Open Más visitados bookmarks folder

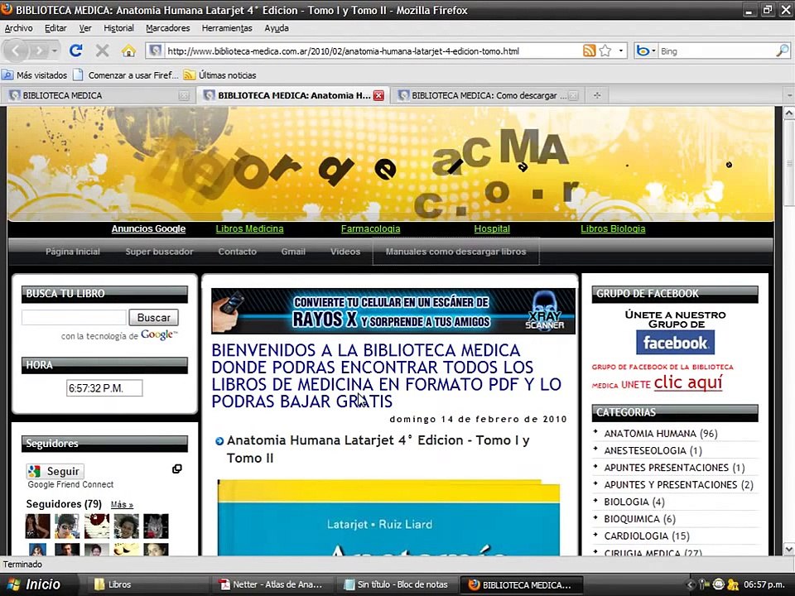pyautogui.click(x=35, y=75)
